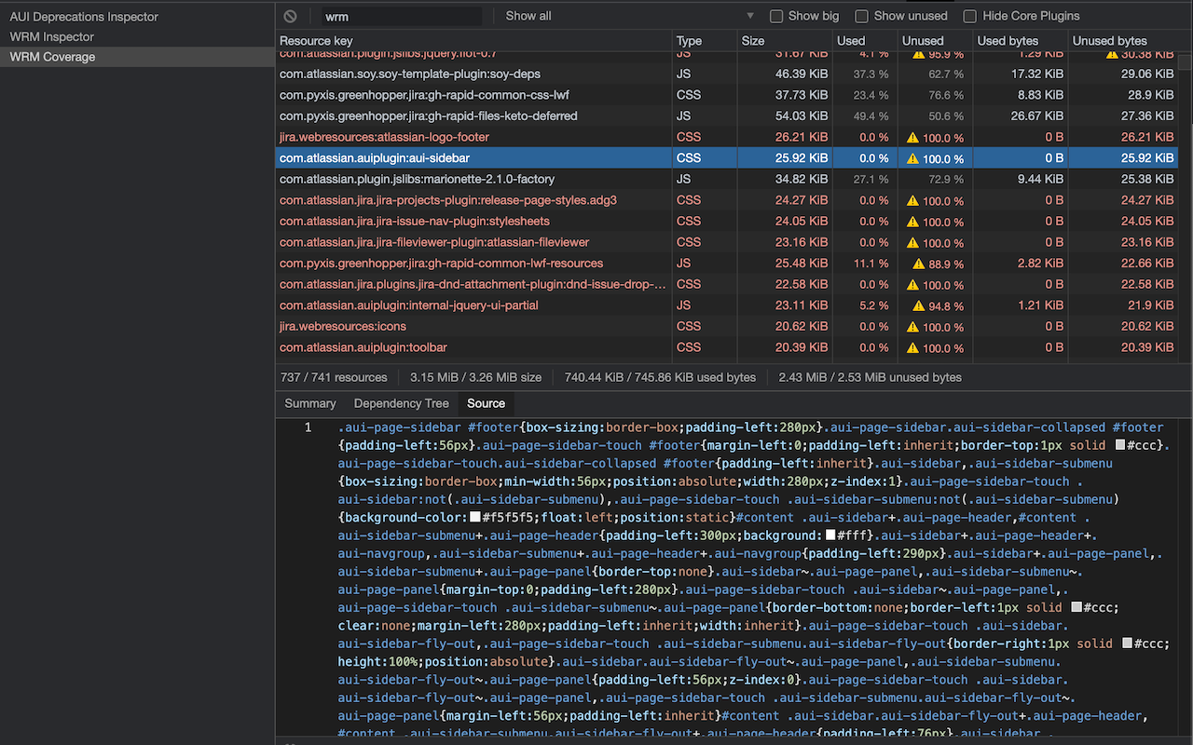Screen dimensions: 1193x745
Task: Select the com.atlassian.auiplugin:aui-sidebar row
Action: pos(727,158)
